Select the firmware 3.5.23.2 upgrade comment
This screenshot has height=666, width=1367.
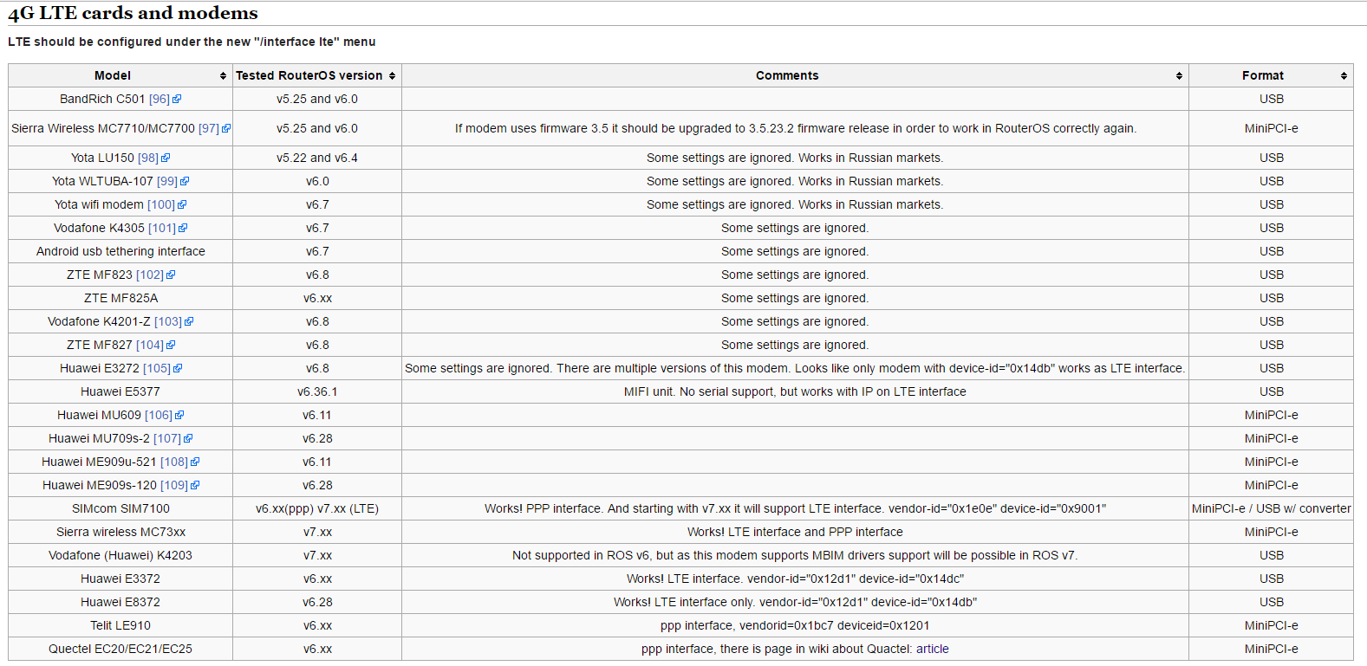pyautogui.click(x=796, y=128)
